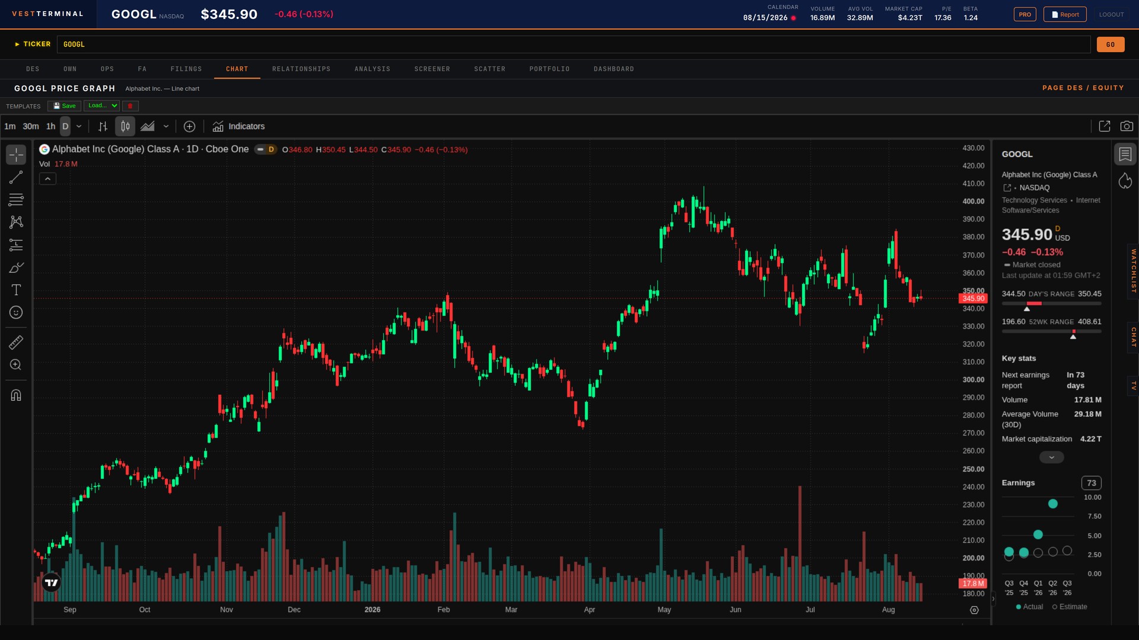The image size is (1139, 640).
Task: Click the 52WK range slider bar
Action: (1051, 331)
